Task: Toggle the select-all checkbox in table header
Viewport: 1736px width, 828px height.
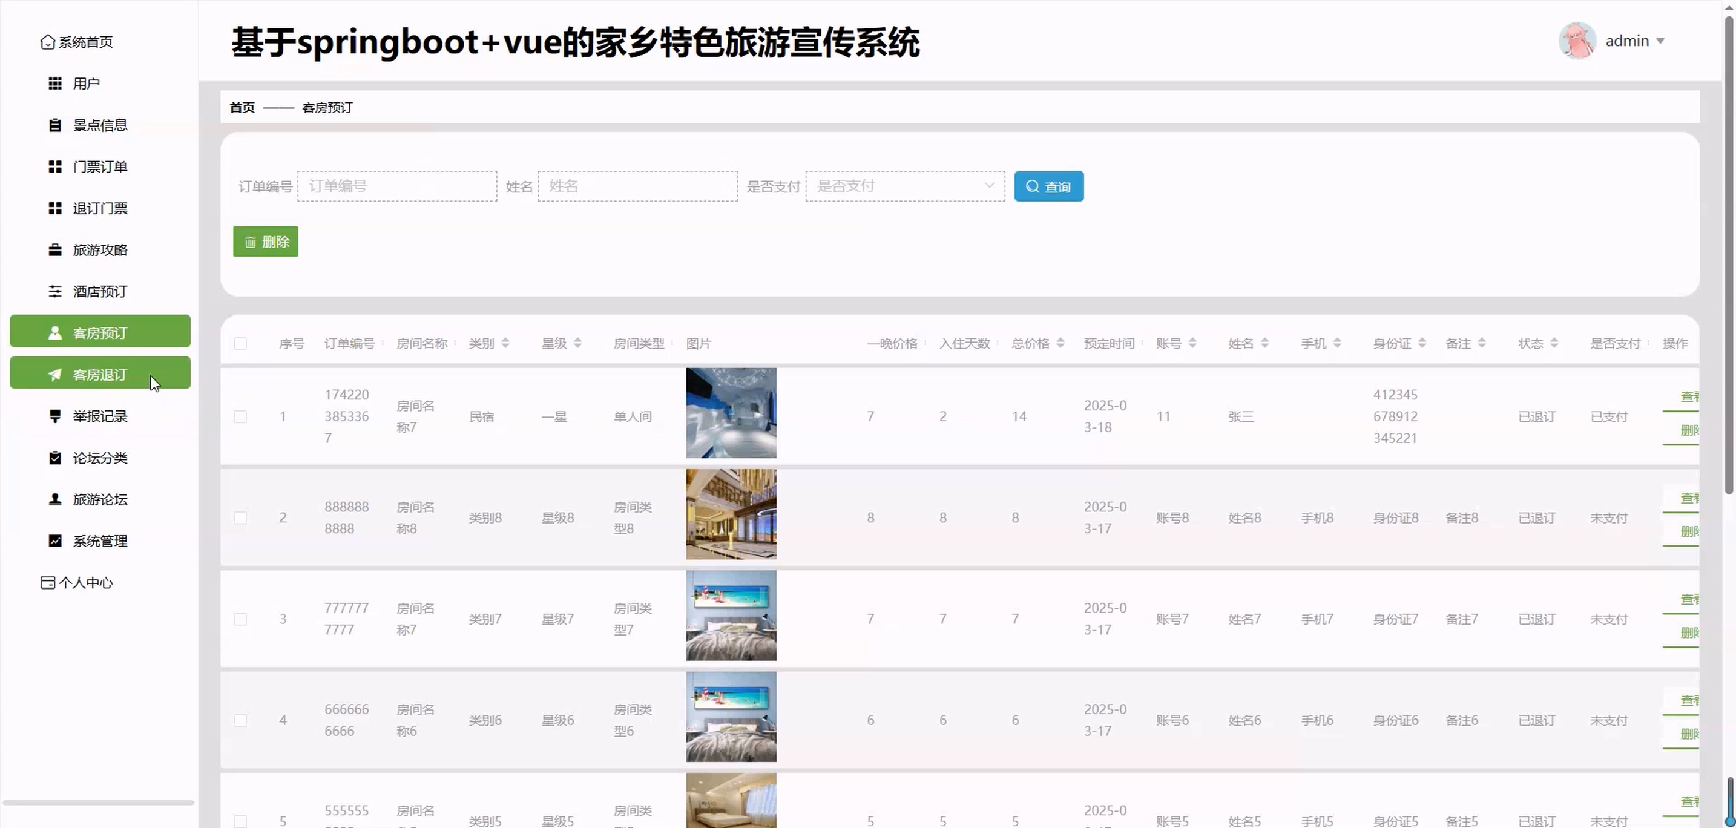Action: tap(240, 344)
